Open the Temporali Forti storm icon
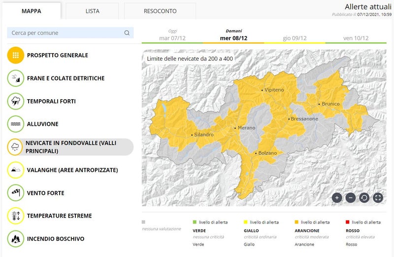 pos(16,101)
